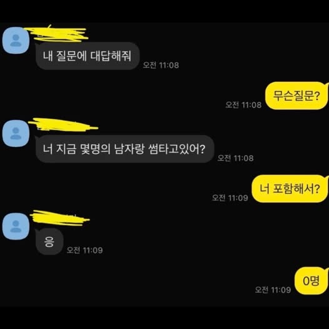Tap timestamp next to '내 질문에 대답해줘'
This screenshot has width=329, height=329.
point(161,65)
